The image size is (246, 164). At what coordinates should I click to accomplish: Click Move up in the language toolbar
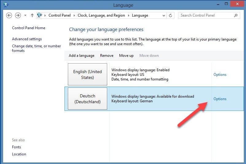point(126,56)
